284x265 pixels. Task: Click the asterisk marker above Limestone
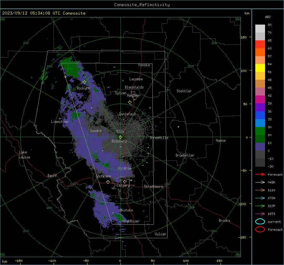point(60,119)
